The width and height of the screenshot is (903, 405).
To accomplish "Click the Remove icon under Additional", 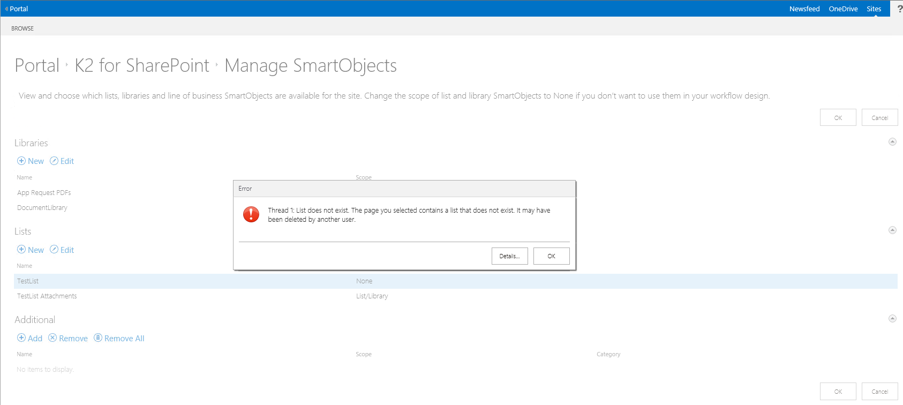I will pyautogui.click(x=52, y=337).
